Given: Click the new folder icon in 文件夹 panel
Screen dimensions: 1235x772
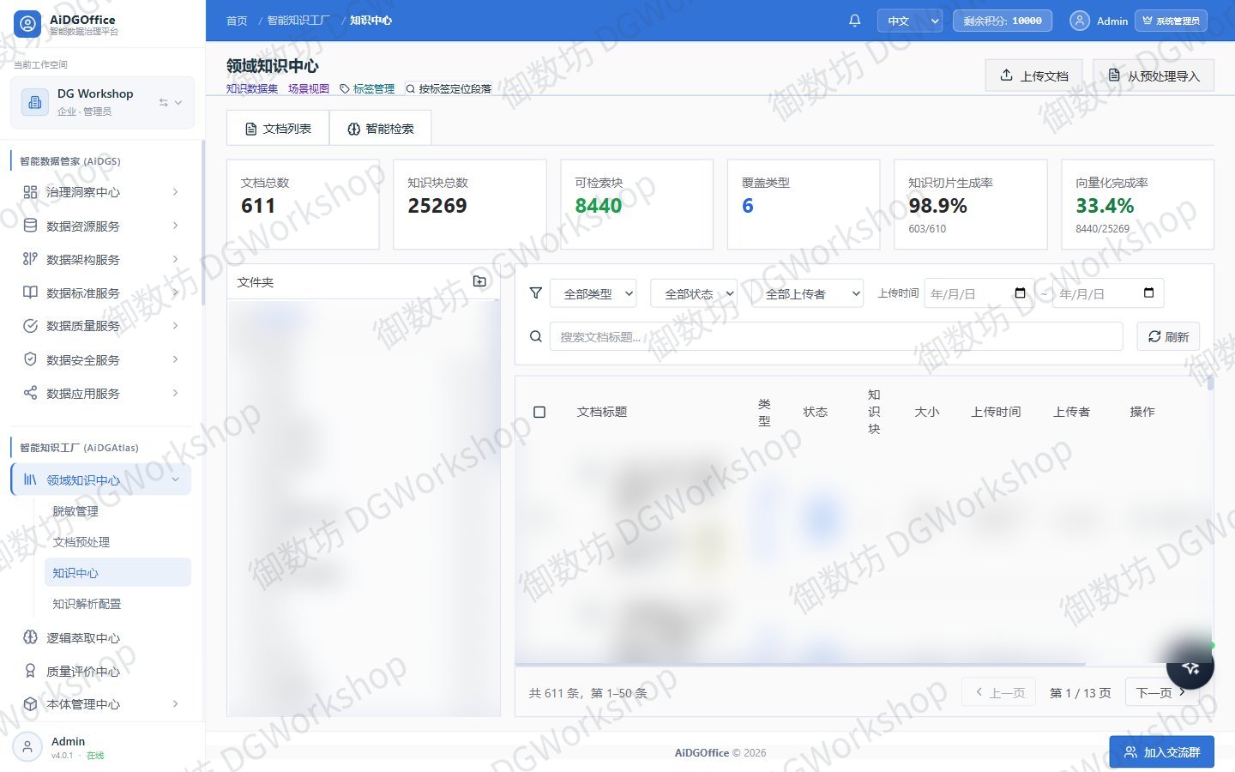Looking at the screenshot, I should 479,281.
